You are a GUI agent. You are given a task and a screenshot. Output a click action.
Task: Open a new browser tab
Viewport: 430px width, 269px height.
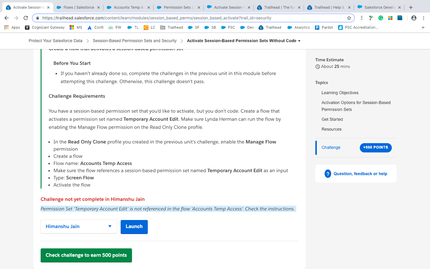pyautogui.click(x=411, y=7)
